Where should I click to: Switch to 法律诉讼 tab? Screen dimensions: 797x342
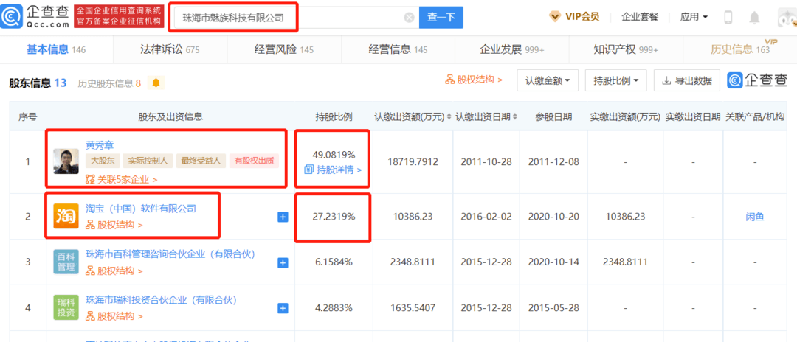(170, 49)
